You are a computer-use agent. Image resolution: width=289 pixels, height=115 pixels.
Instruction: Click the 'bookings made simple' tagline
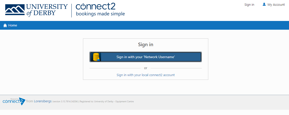click(101, 14)
